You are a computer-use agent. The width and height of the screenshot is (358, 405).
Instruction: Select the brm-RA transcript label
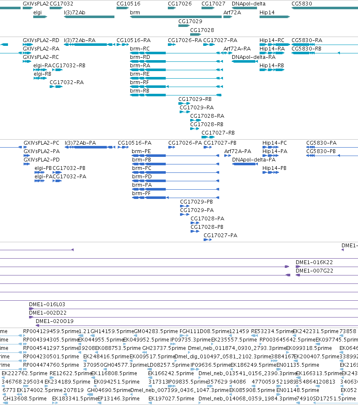[x=140, y=66]
